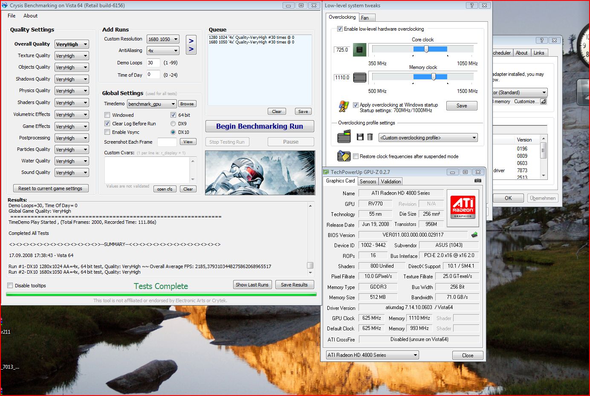Open Overall Quality dropdown
590x396 pixels.
(72, 44)
